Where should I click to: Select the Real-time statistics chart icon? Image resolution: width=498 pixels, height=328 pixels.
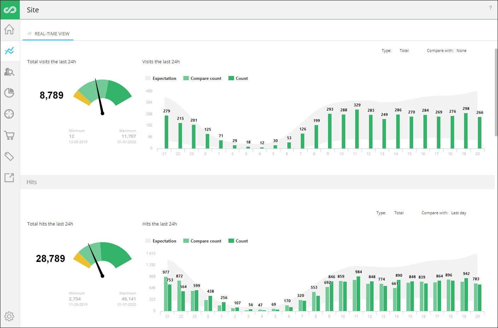(x=10, y=51)
